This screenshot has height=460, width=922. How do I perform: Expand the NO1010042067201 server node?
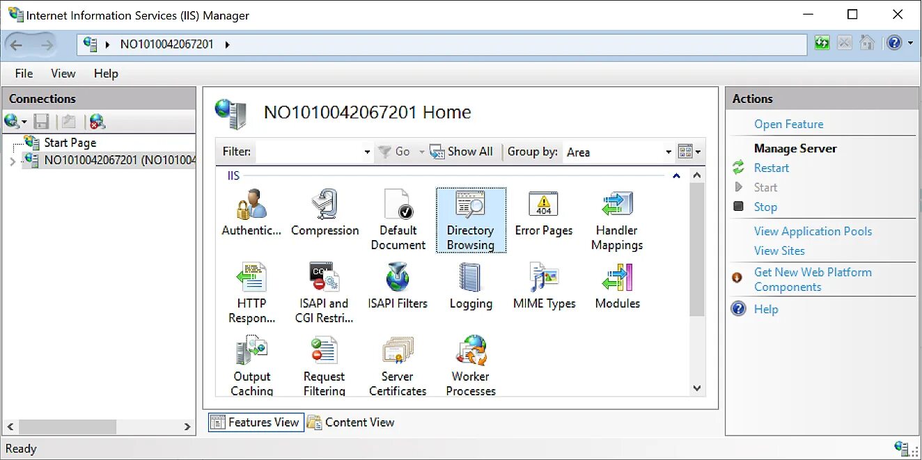click(12, 161)
